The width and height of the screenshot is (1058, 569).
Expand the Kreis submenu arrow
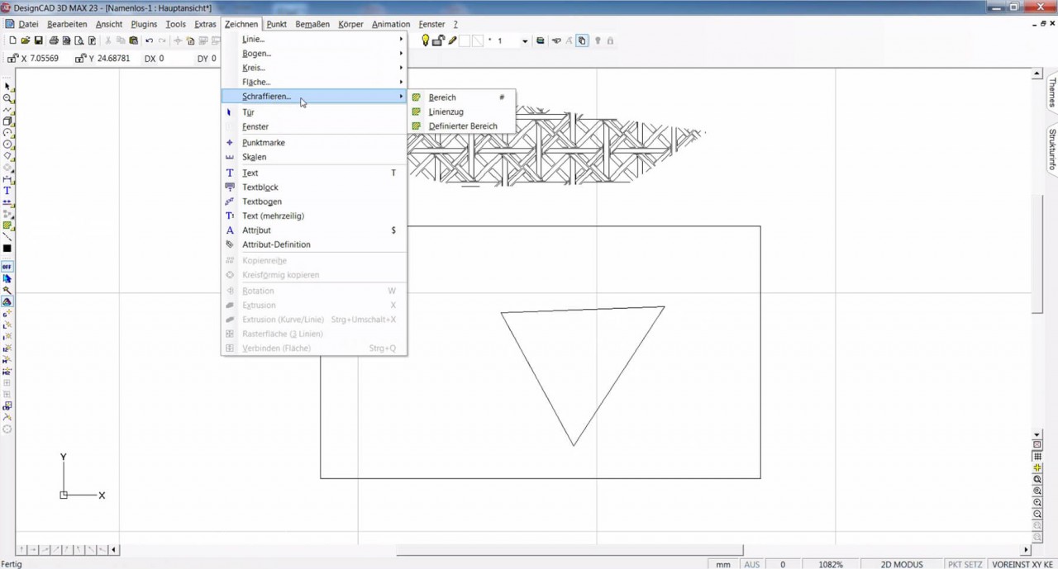tap(400, 68)
